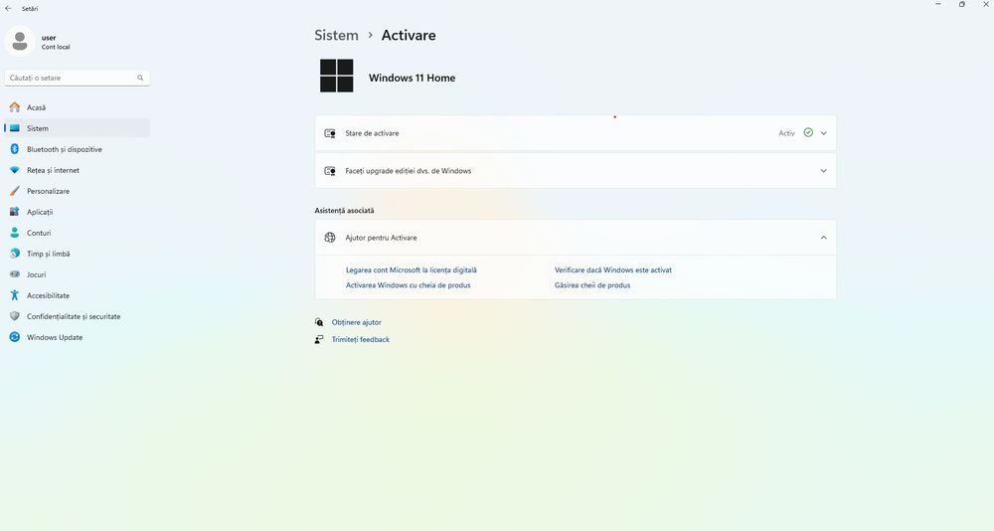Image resolution: width=994 pixels, height=531 pixels.
Task: Click the Conturi person icon
Action: 15,233
